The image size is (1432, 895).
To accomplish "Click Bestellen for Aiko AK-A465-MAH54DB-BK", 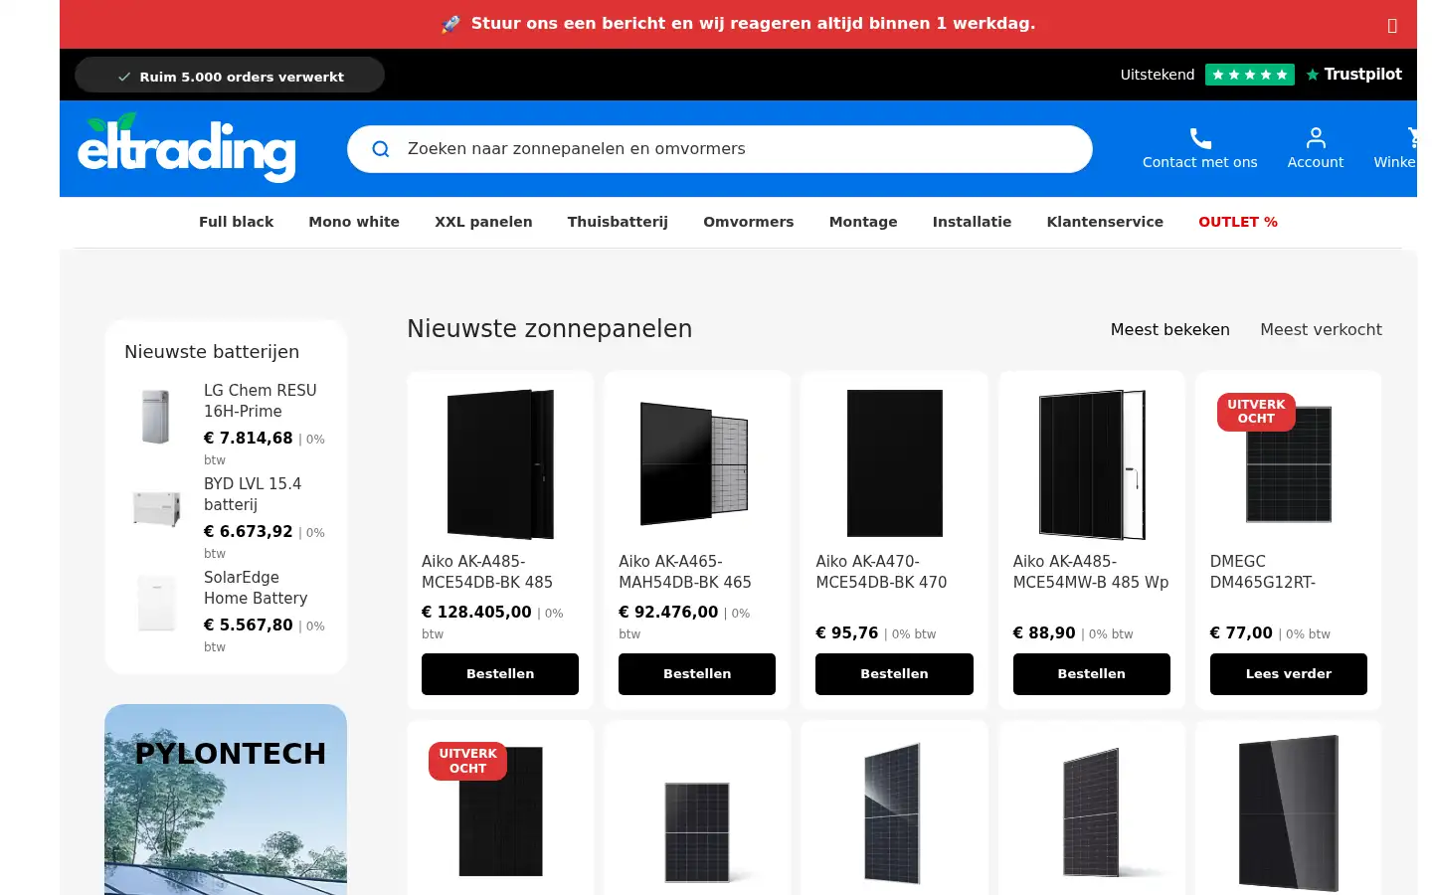I will pos(697,674).
